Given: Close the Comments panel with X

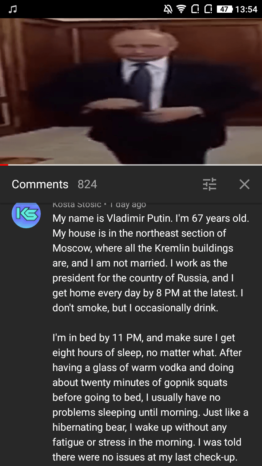Looking at the screenshot, I should point(245,184).
